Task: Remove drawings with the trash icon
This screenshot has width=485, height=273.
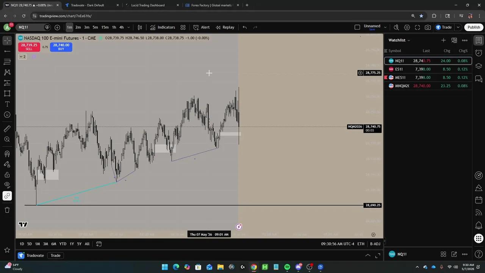Action: [7, 210]
